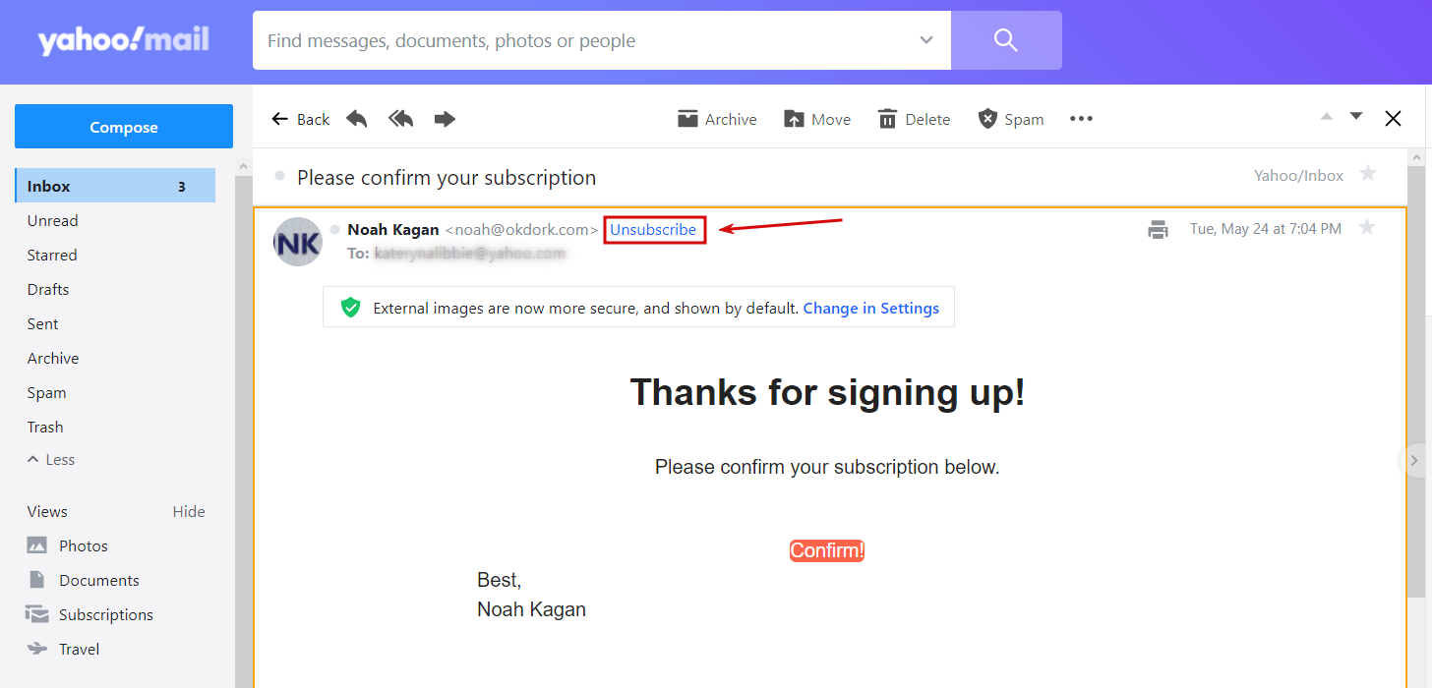Compose a new email

124,127
